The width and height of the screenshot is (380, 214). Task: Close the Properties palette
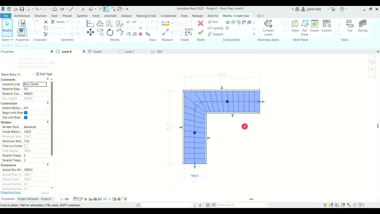tap(52, 52)
